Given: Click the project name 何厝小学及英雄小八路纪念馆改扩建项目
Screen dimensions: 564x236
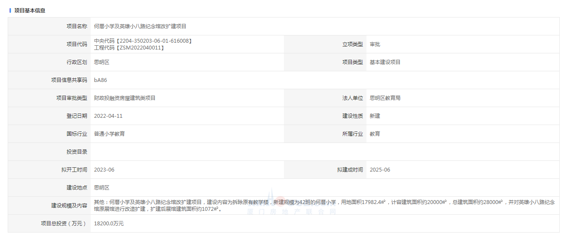Looking at the screenshot, I should tap(140, 26).
